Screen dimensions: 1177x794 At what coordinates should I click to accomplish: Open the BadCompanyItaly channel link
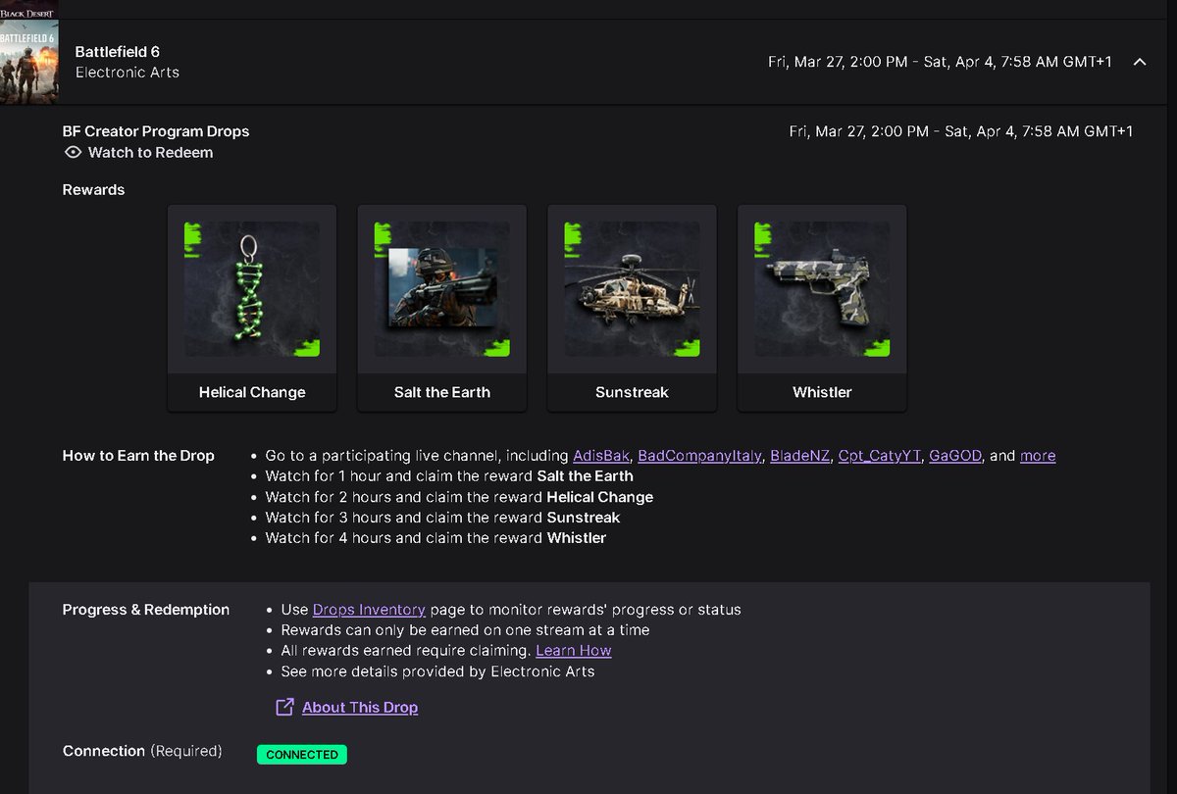pos(699,456)
